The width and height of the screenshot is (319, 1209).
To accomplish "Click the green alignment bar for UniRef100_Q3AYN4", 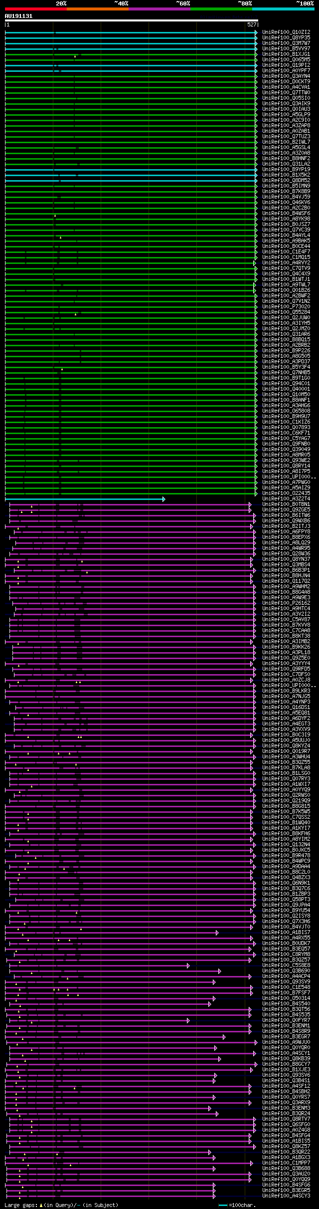I will [x=131, y=76].
